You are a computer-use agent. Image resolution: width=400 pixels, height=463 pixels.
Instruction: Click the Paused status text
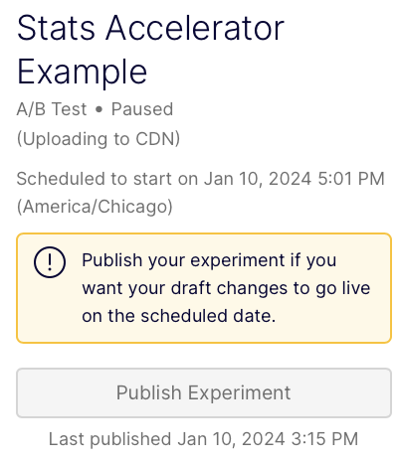[x=142, y=109]
